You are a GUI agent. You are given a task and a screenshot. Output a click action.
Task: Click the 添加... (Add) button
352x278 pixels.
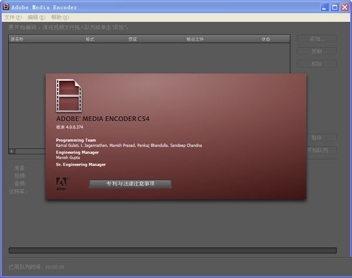[317, 39]
